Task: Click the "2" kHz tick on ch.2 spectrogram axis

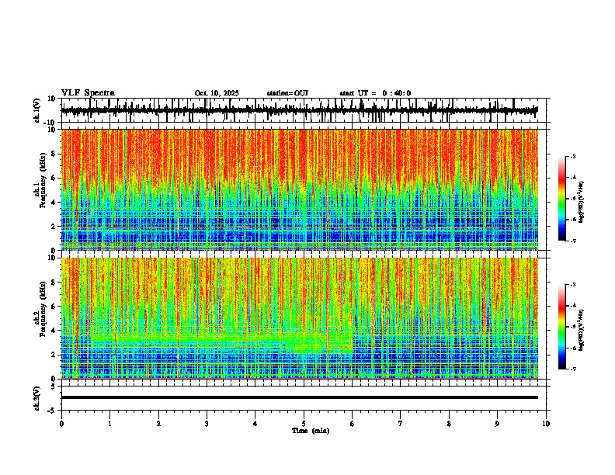Action: [x=54, y=355]
